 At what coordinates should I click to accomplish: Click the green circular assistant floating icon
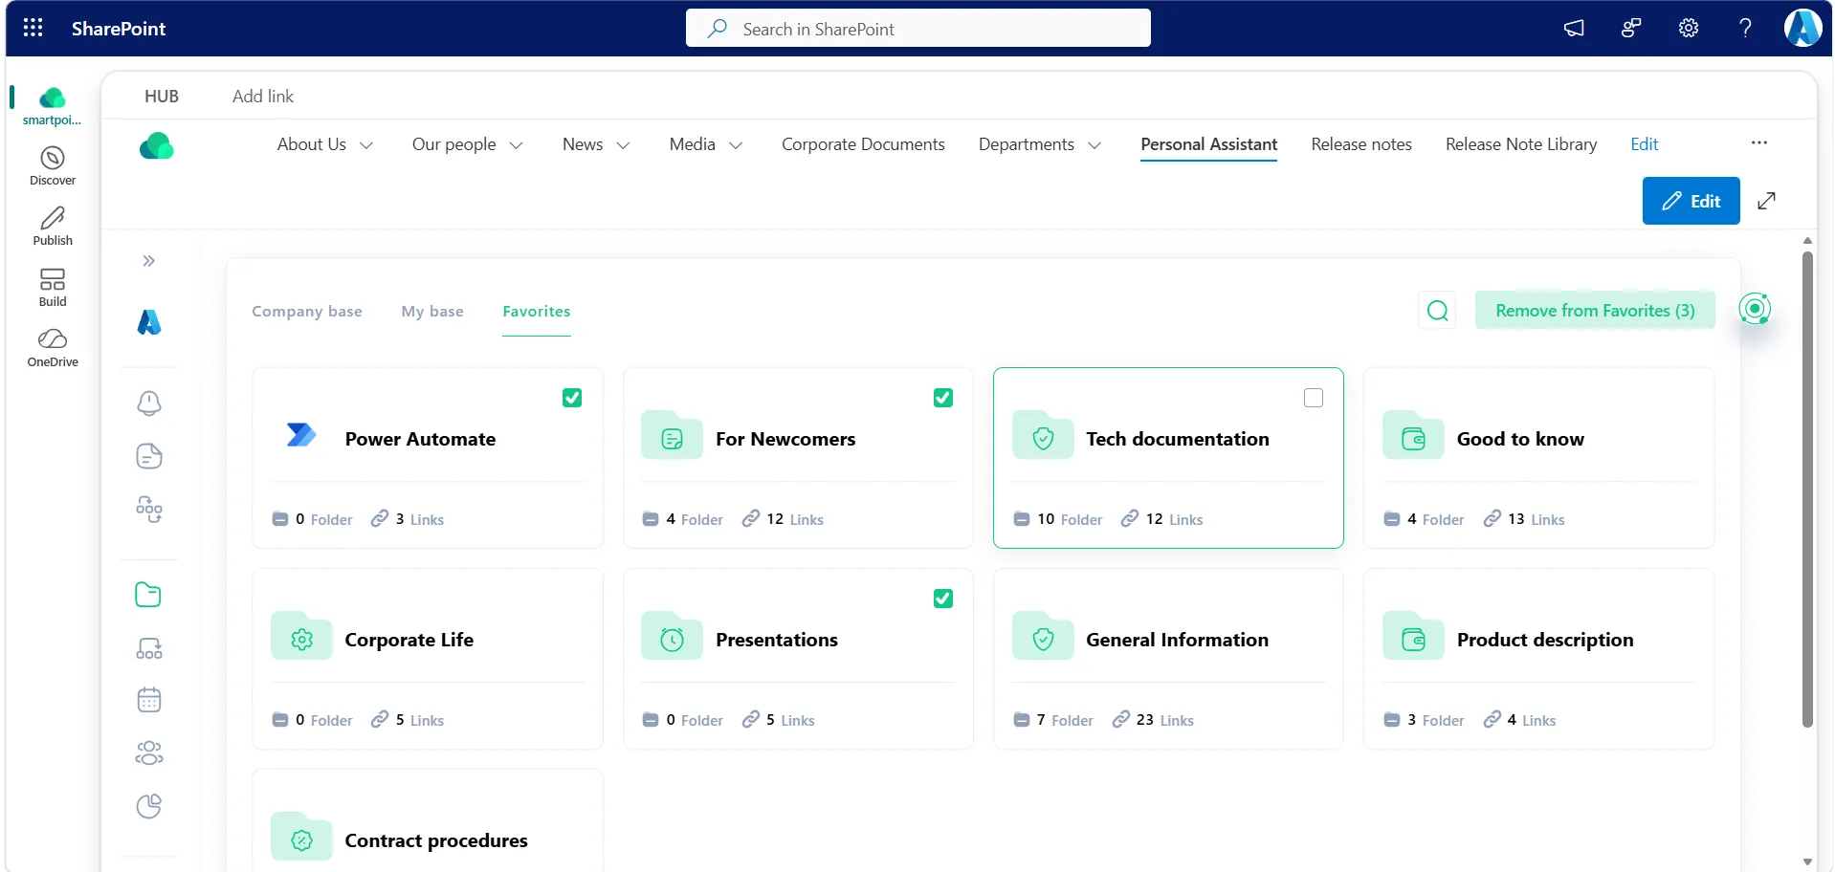pos(1755,308)
